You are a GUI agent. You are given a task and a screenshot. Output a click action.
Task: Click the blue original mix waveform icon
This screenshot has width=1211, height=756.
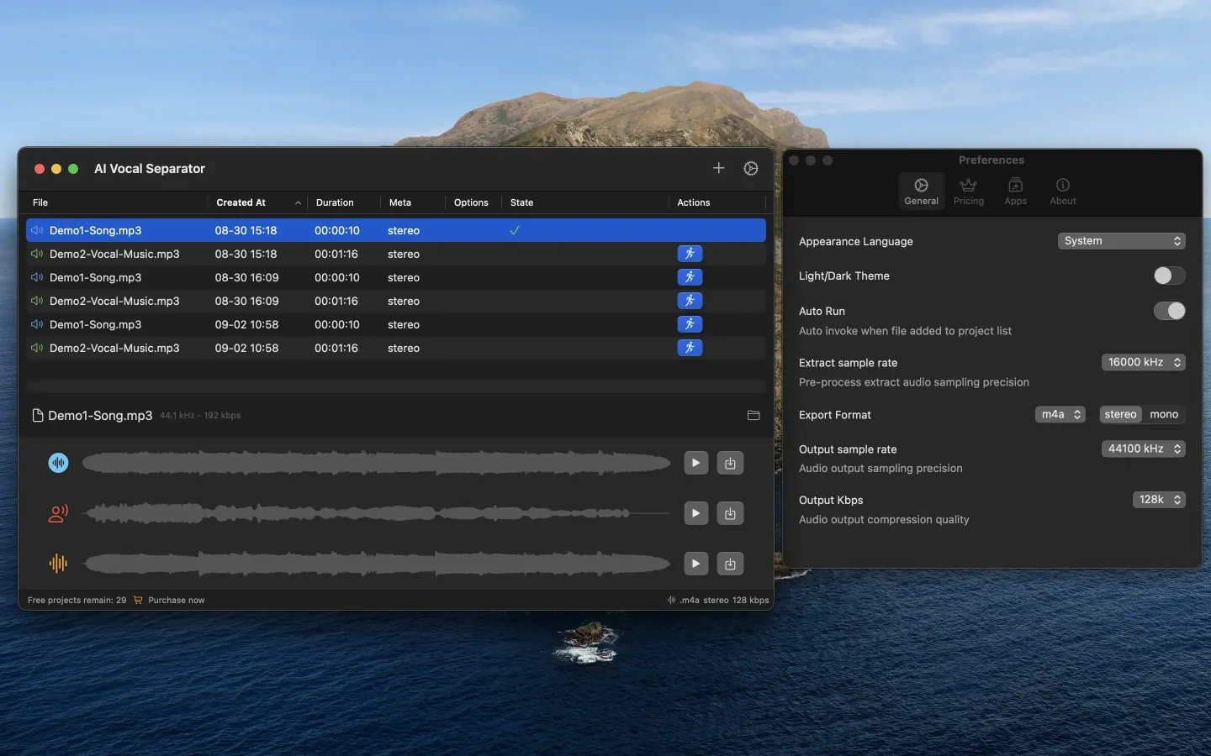pyautogui.click(x=58, y=463)
